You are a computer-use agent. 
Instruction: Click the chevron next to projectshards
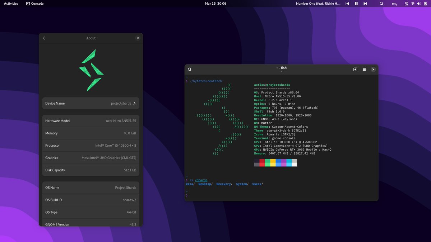pos(135,103)
